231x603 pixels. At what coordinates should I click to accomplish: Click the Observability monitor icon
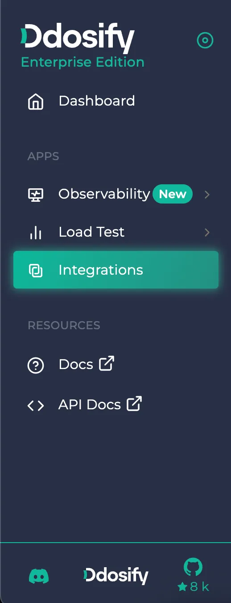click(x=36, y=195)
